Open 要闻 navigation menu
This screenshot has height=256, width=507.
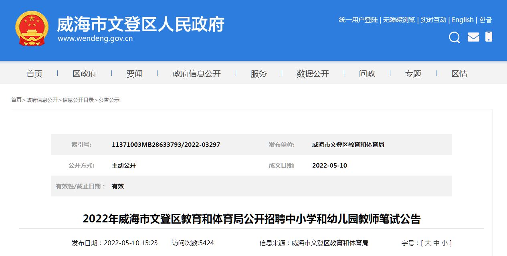tap(135, 74)
